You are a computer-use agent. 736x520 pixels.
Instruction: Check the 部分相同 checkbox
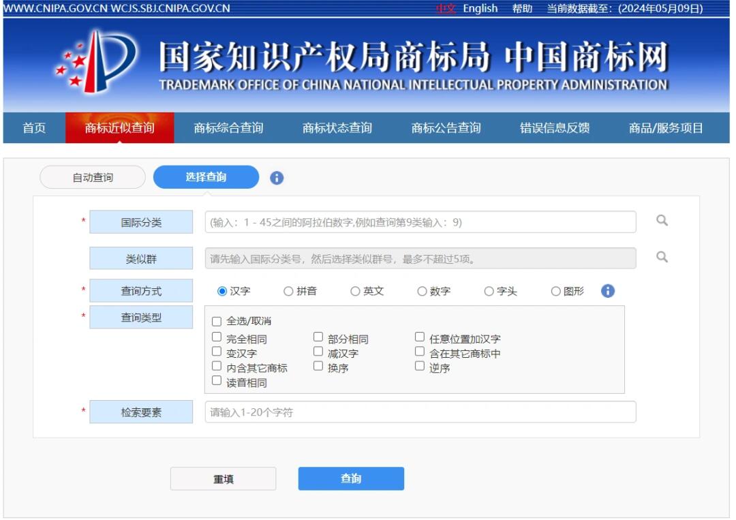(x=318, y=337)
